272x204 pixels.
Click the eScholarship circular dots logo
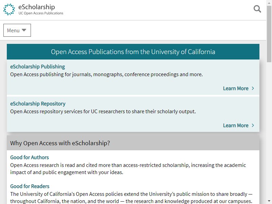[x=9, y=10]
